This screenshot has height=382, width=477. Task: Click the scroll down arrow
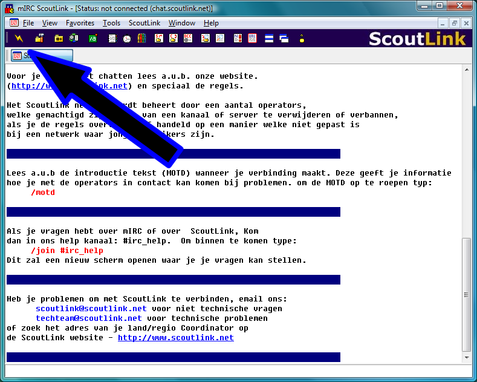click(x=467, y=357)
